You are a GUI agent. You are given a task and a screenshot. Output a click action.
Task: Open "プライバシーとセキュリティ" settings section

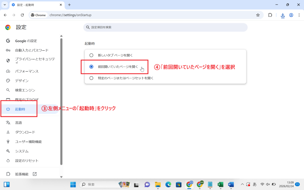click(35, 60)
